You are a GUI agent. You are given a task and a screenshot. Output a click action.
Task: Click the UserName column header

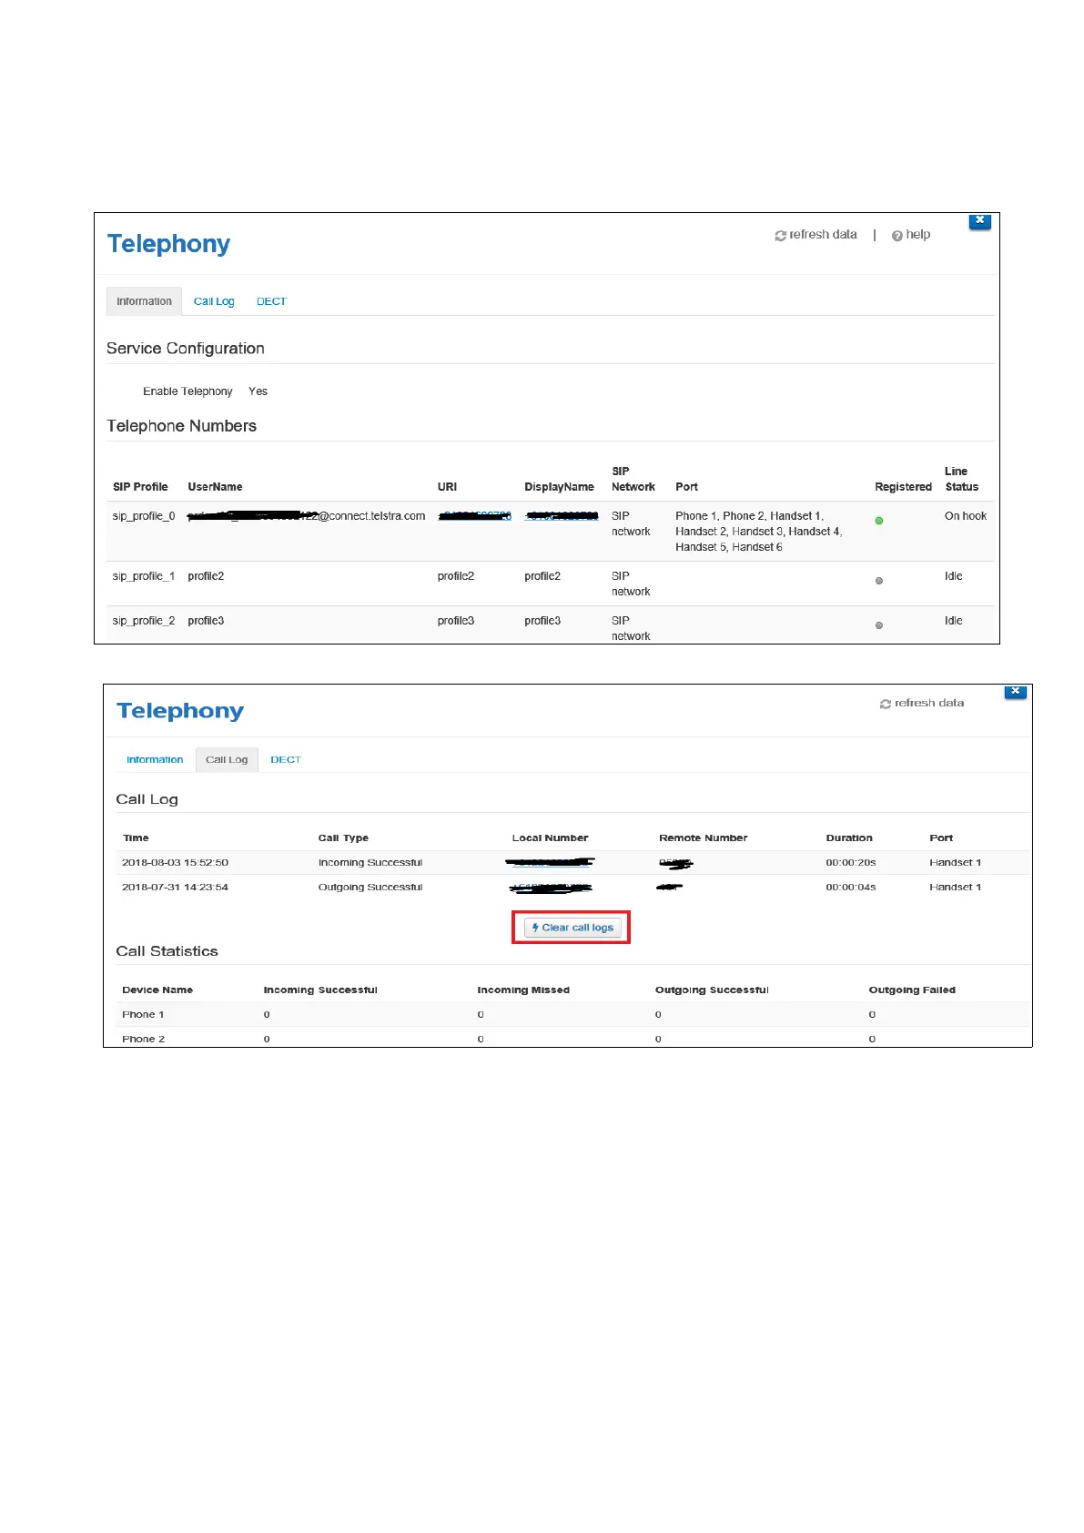(x=215, y=487)
